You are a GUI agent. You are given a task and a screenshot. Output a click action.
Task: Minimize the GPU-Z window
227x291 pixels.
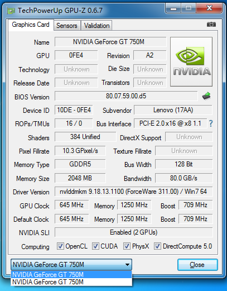[173, 8]
